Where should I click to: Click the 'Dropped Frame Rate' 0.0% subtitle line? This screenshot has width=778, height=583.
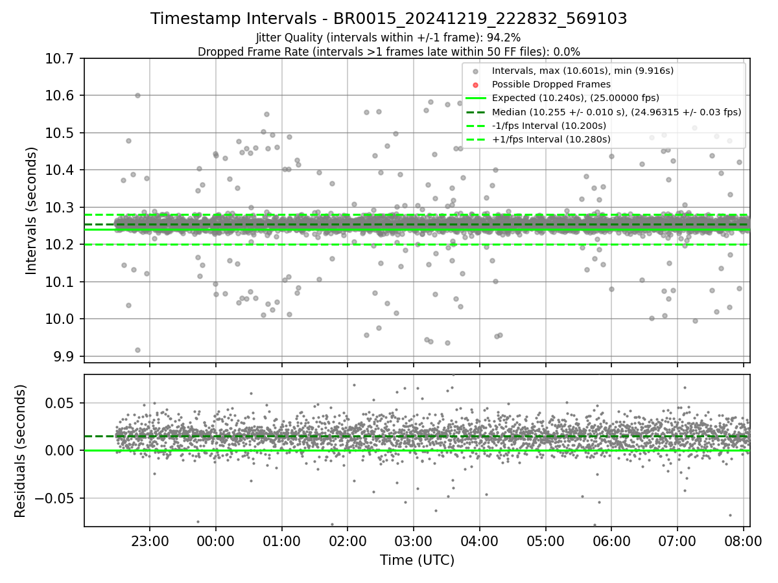click(x=389, y=52)
